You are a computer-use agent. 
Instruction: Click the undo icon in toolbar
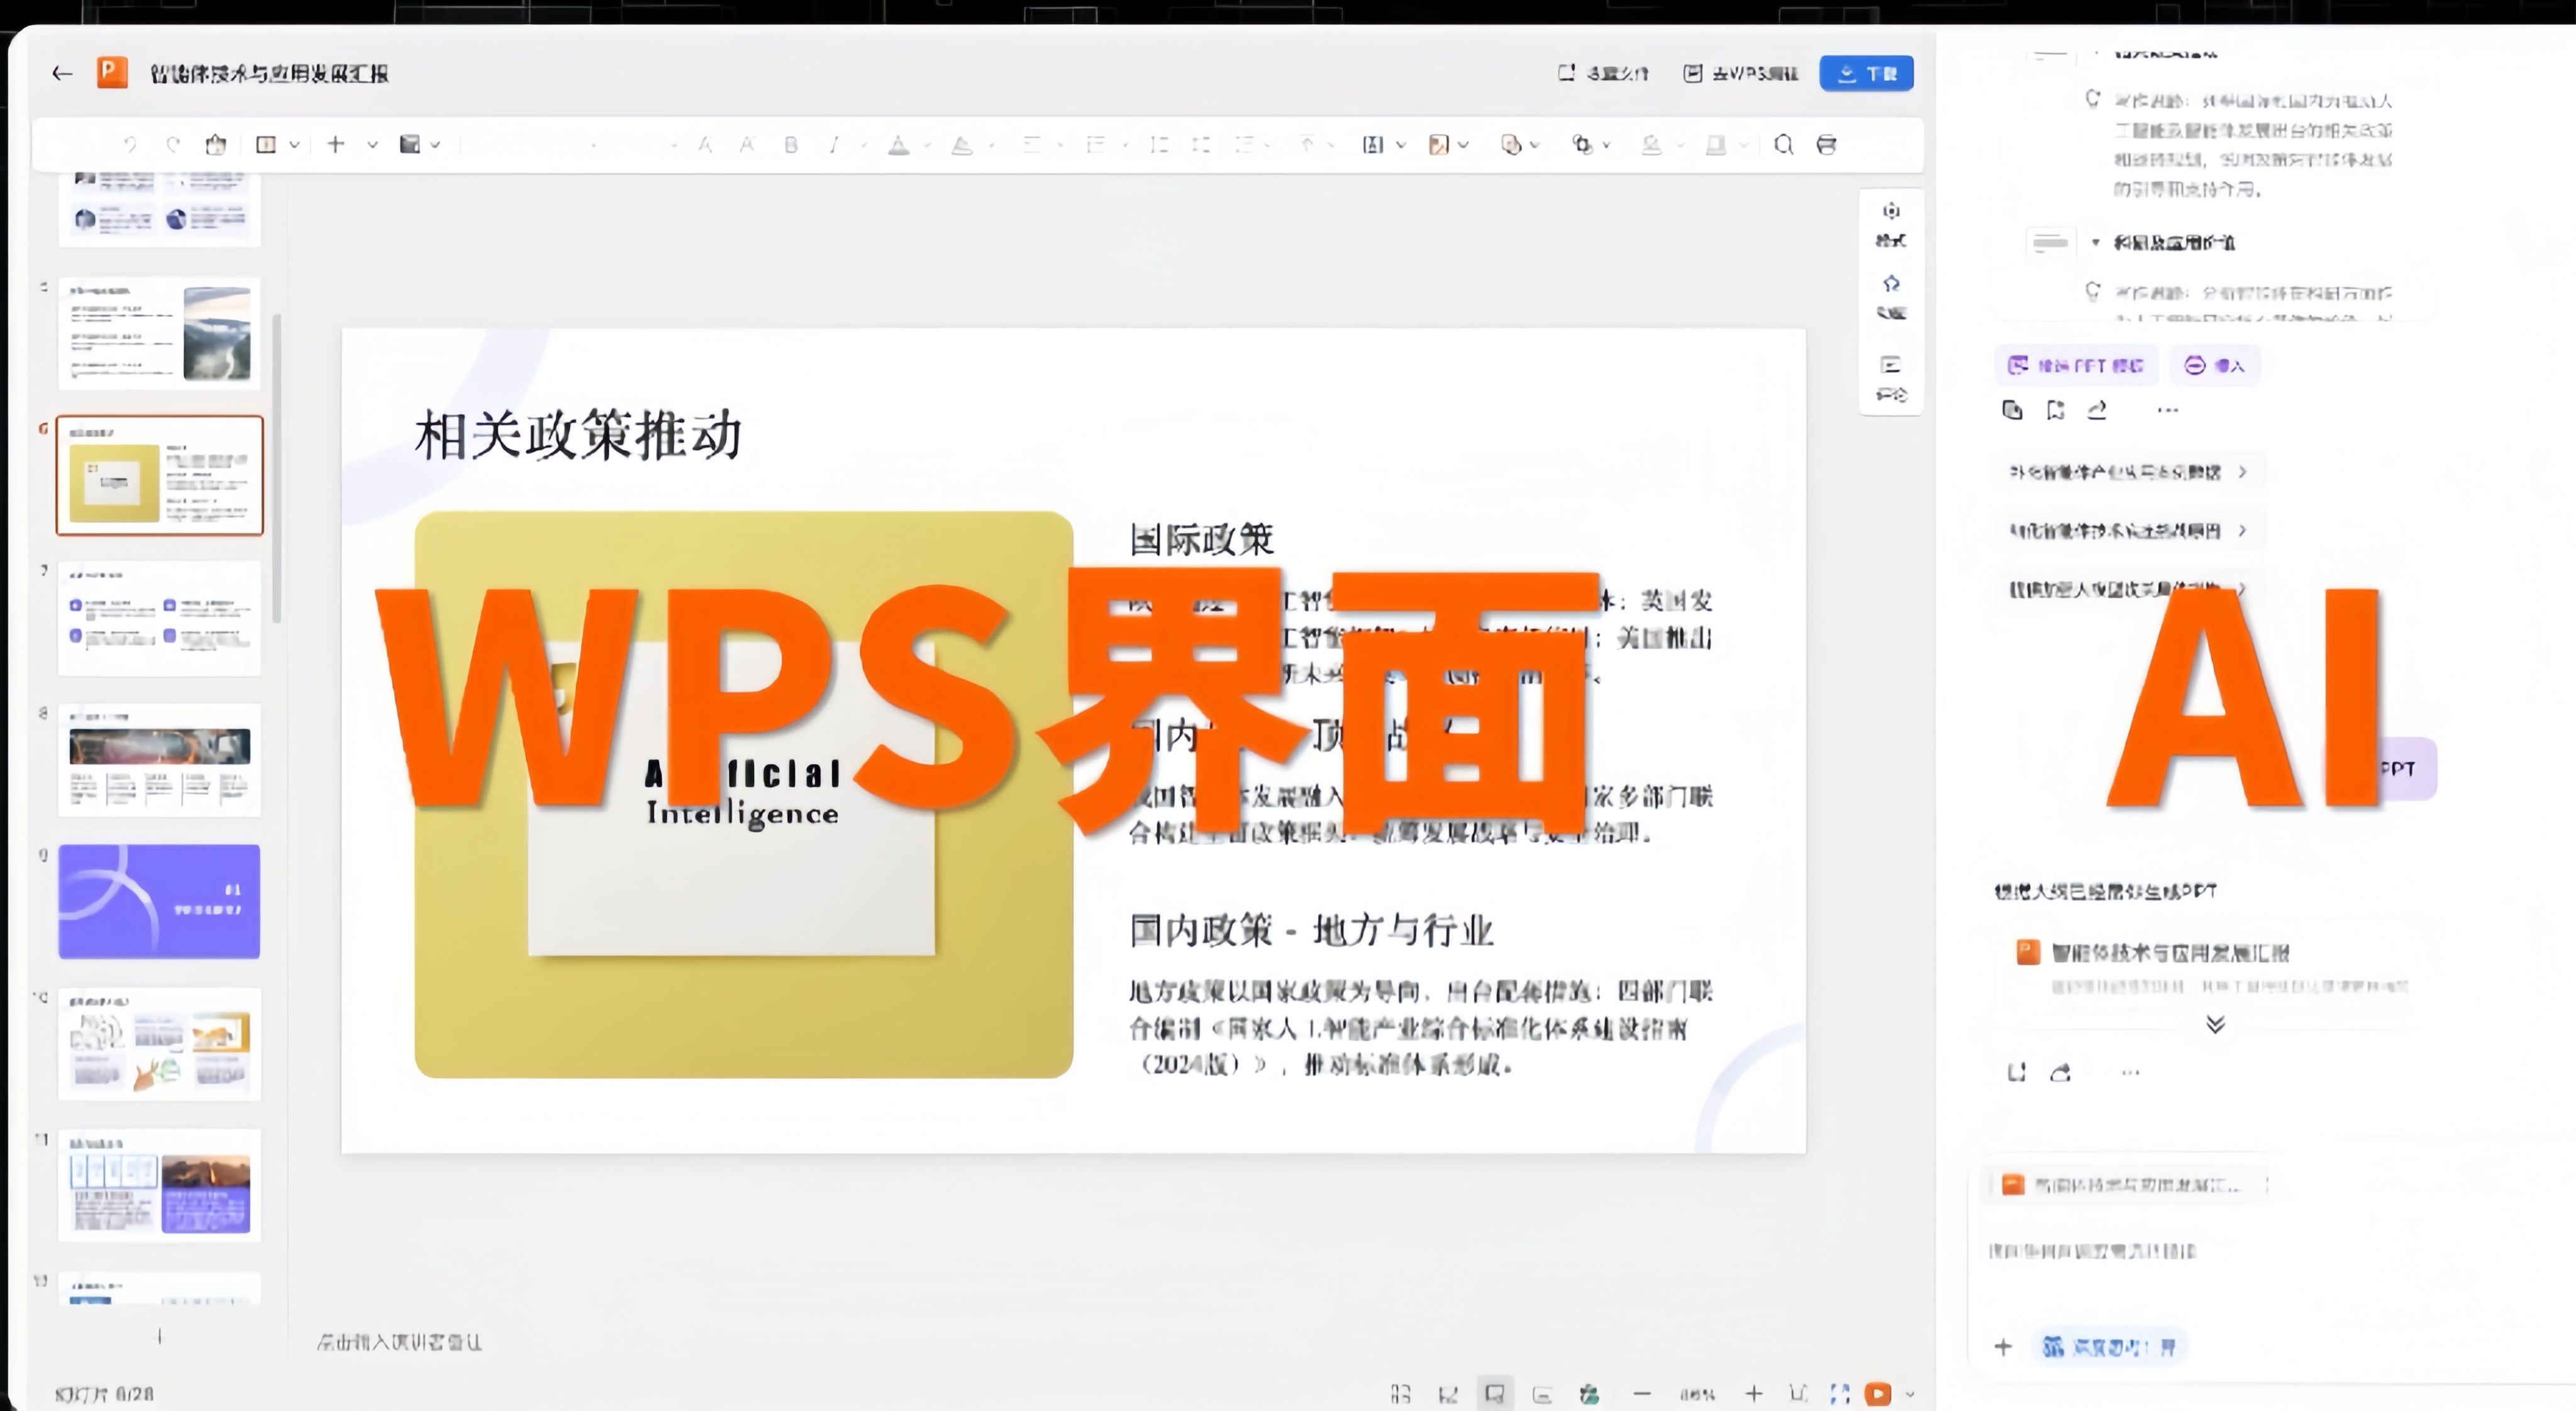130,145
